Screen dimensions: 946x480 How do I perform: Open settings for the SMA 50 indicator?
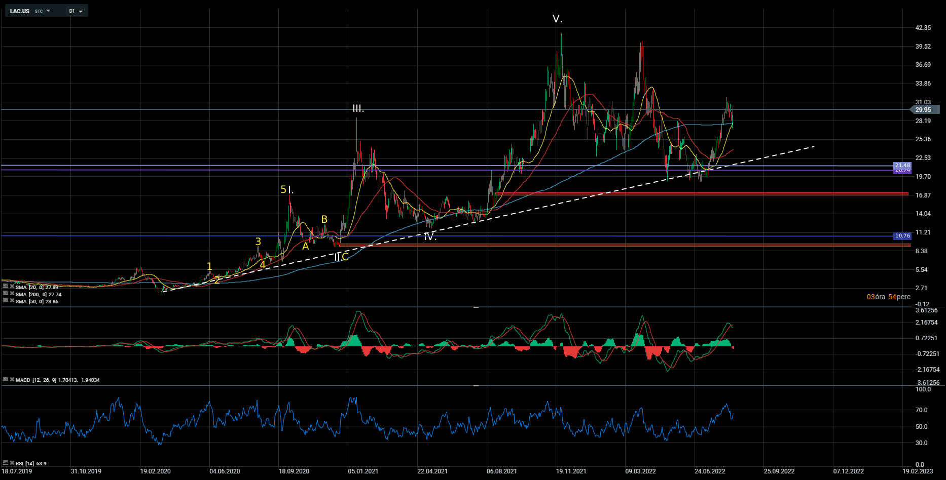pos(6,301)
